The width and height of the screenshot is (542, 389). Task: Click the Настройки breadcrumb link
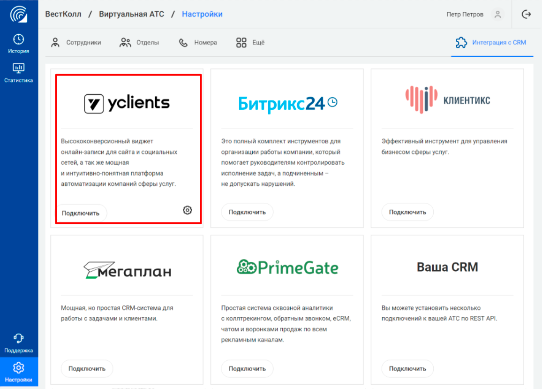point(202,14)
